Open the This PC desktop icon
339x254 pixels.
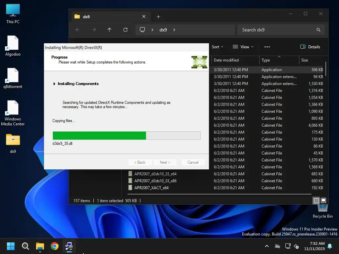pyautogui.click(x=13, y=13)
